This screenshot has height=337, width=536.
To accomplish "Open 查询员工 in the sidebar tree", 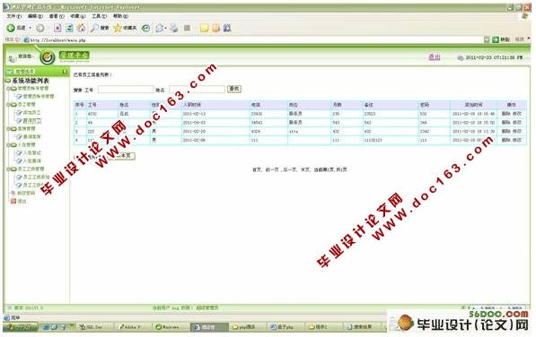I will coord(32,121).
